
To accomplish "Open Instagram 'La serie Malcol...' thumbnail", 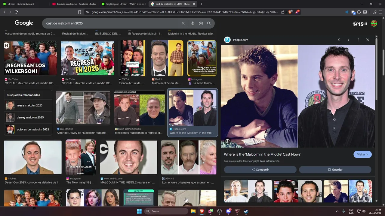I will click(202, 58).
